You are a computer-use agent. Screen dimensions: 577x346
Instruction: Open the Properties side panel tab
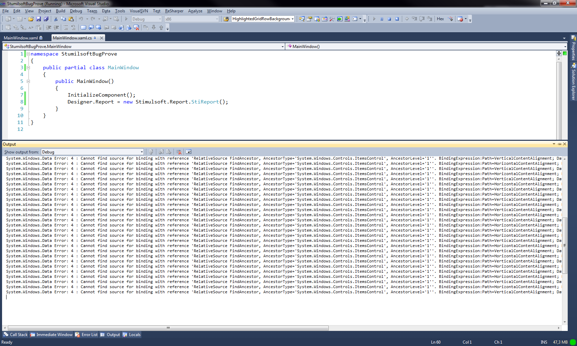coord(573,48)
